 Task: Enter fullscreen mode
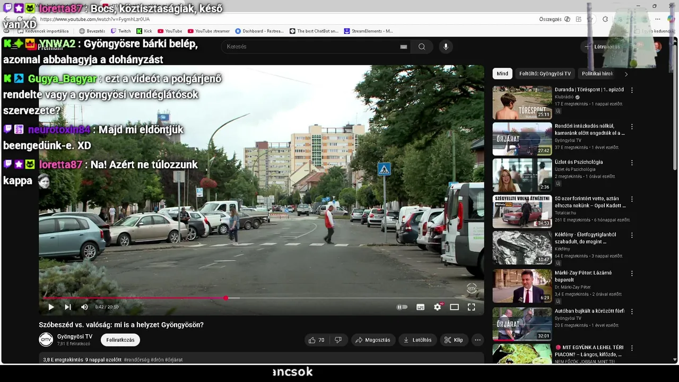[471, 307]
